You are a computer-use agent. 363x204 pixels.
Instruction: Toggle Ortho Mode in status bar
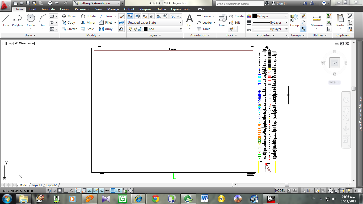tap(66, 190)
